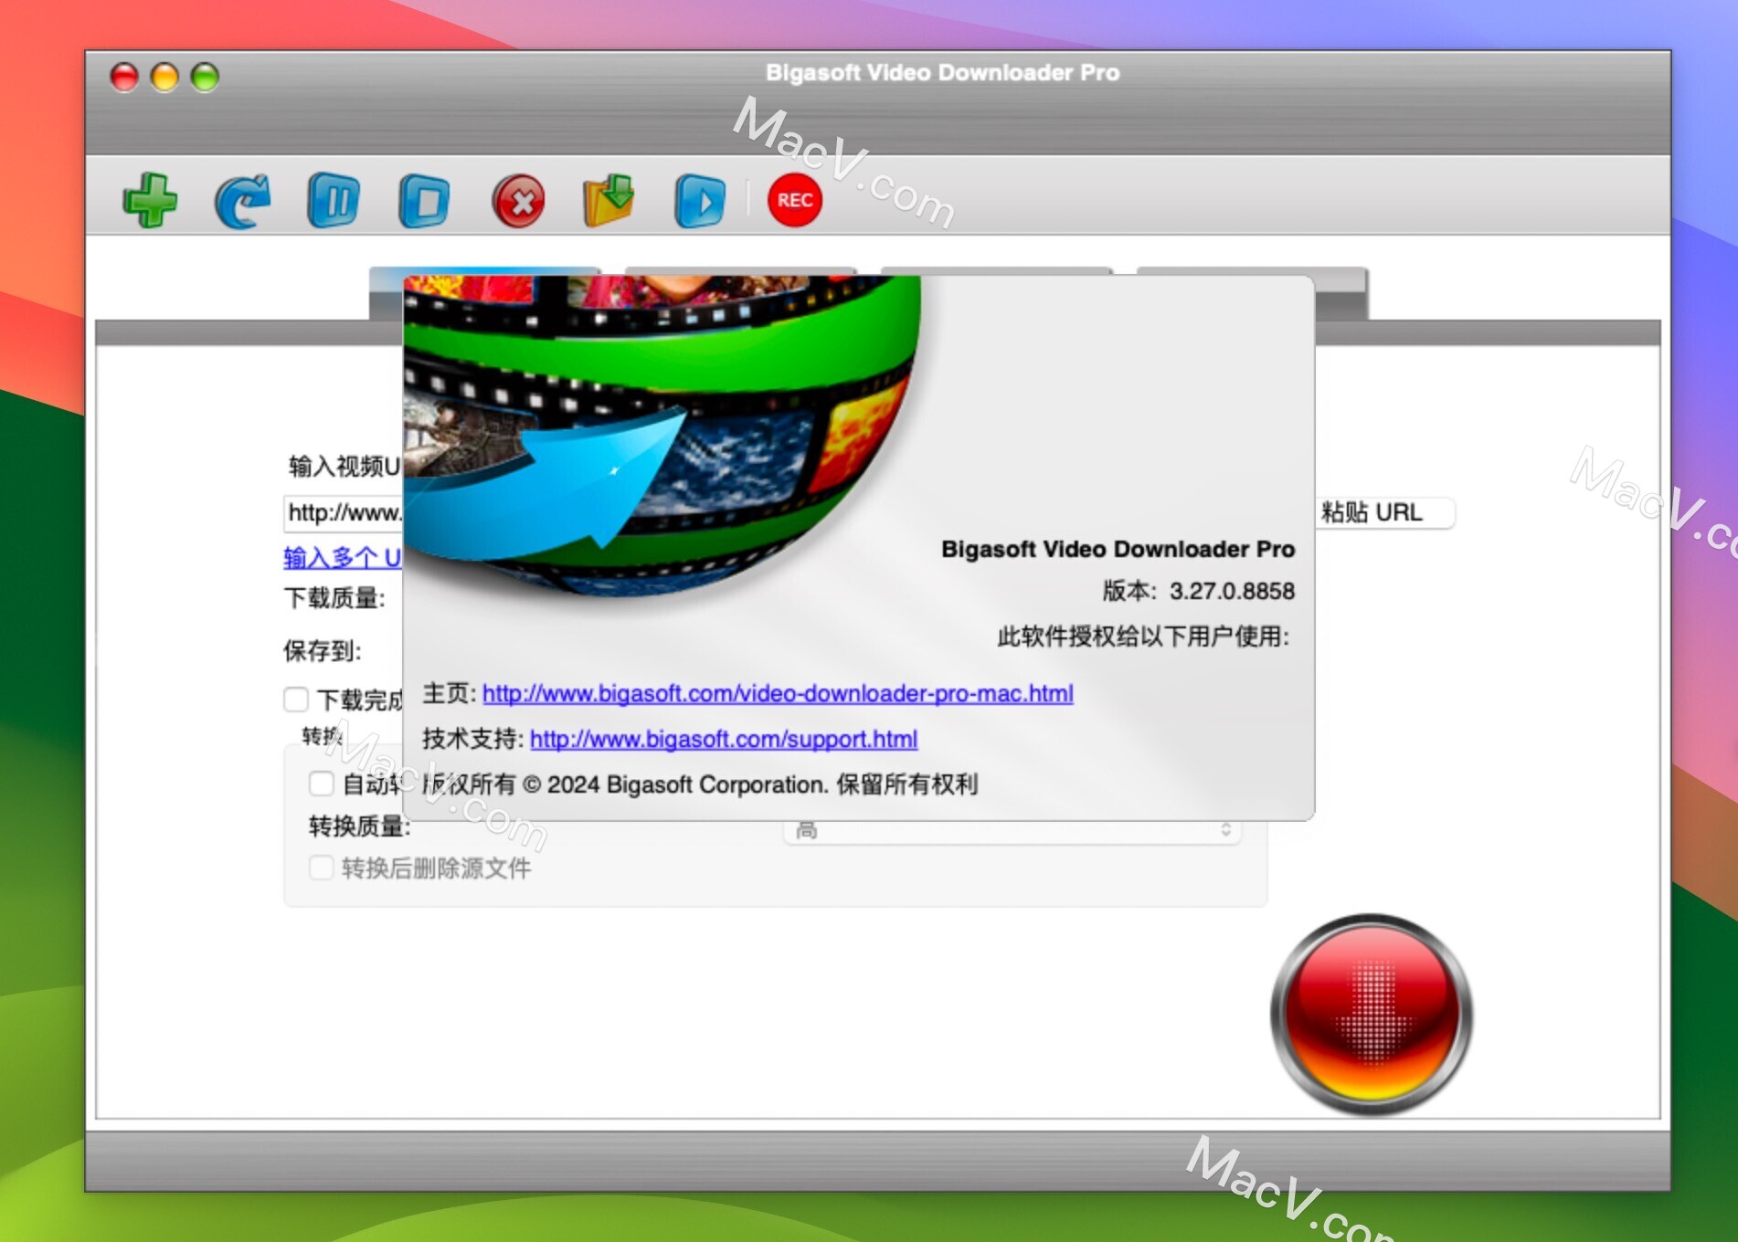Click the green zoom window button

[x=205, y=77]
